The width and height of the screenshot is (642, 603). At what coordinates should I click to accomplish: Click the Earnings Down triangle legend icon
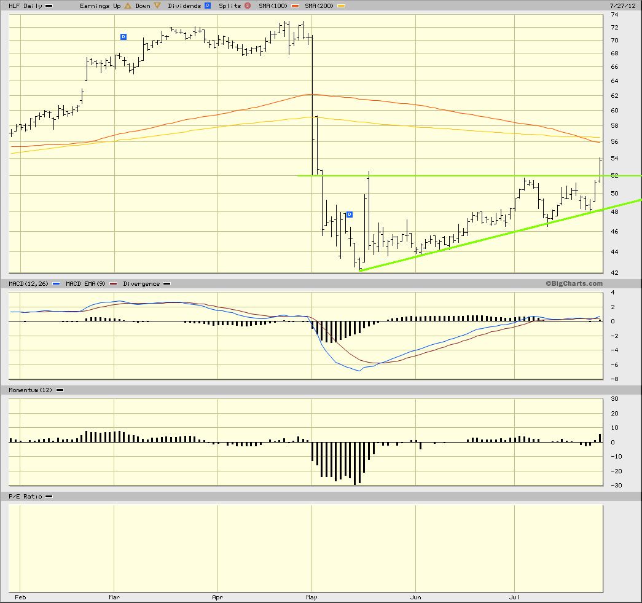point(157,6)
